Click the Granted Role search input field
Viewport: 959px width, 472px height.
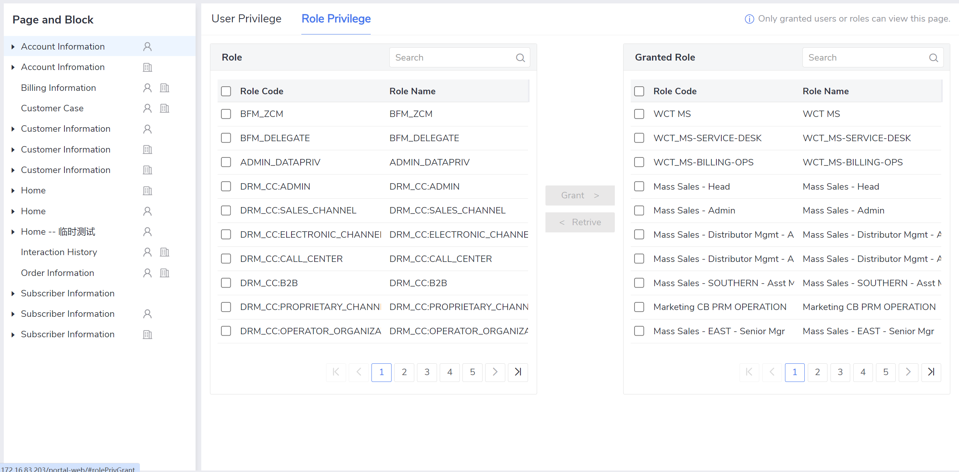864,58
